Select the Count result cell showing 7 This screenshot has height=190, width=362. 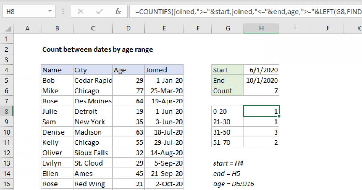coord(262,90)
